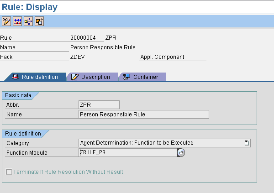The width and height of the screenshot is (274, 193).
Task: Click the rule number 90000004
Action: click(83, 38)
